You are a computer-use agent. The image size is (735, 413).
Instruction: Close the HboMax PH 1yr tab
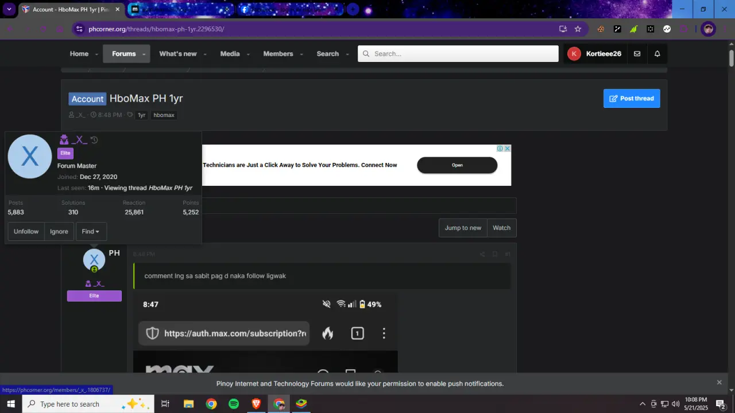point(117,9)
